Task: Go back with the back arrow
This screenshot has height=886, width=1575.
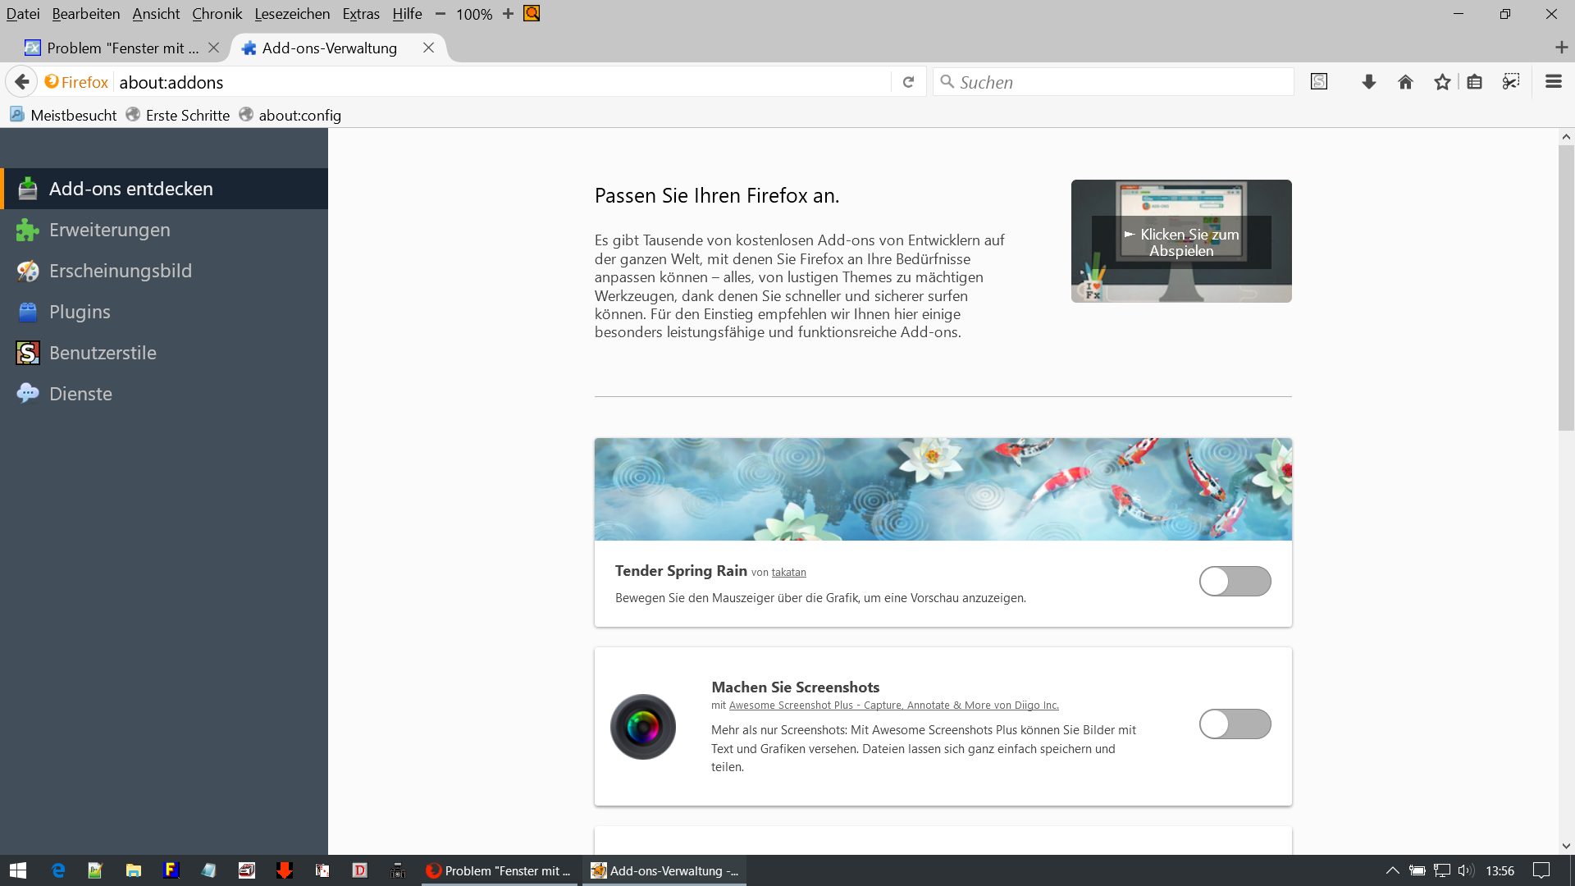Action: coord(22,82)
